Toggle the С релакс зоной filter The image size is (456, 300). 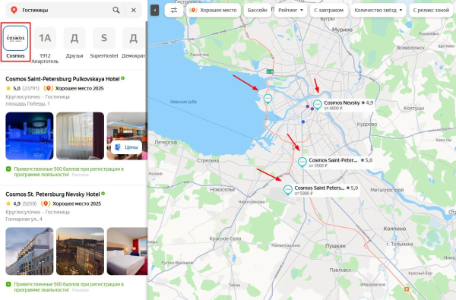431,10
